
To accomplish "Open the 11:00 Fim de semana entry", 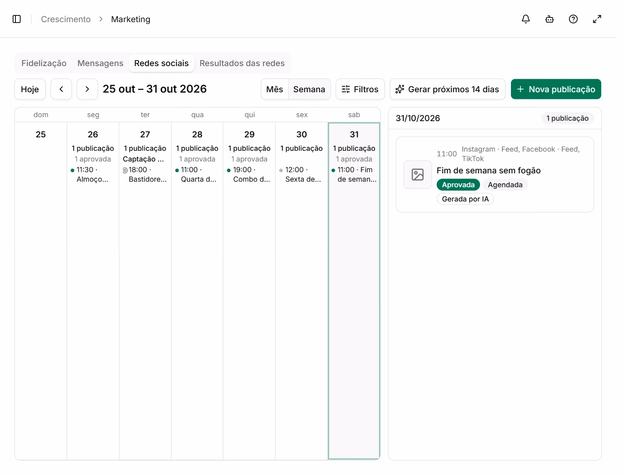I will (354, 175).
